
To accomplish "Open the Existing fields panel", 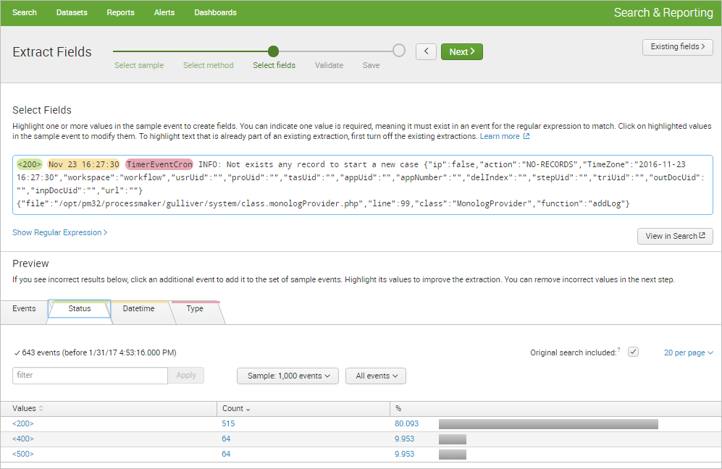I will [x=677, y=47].
